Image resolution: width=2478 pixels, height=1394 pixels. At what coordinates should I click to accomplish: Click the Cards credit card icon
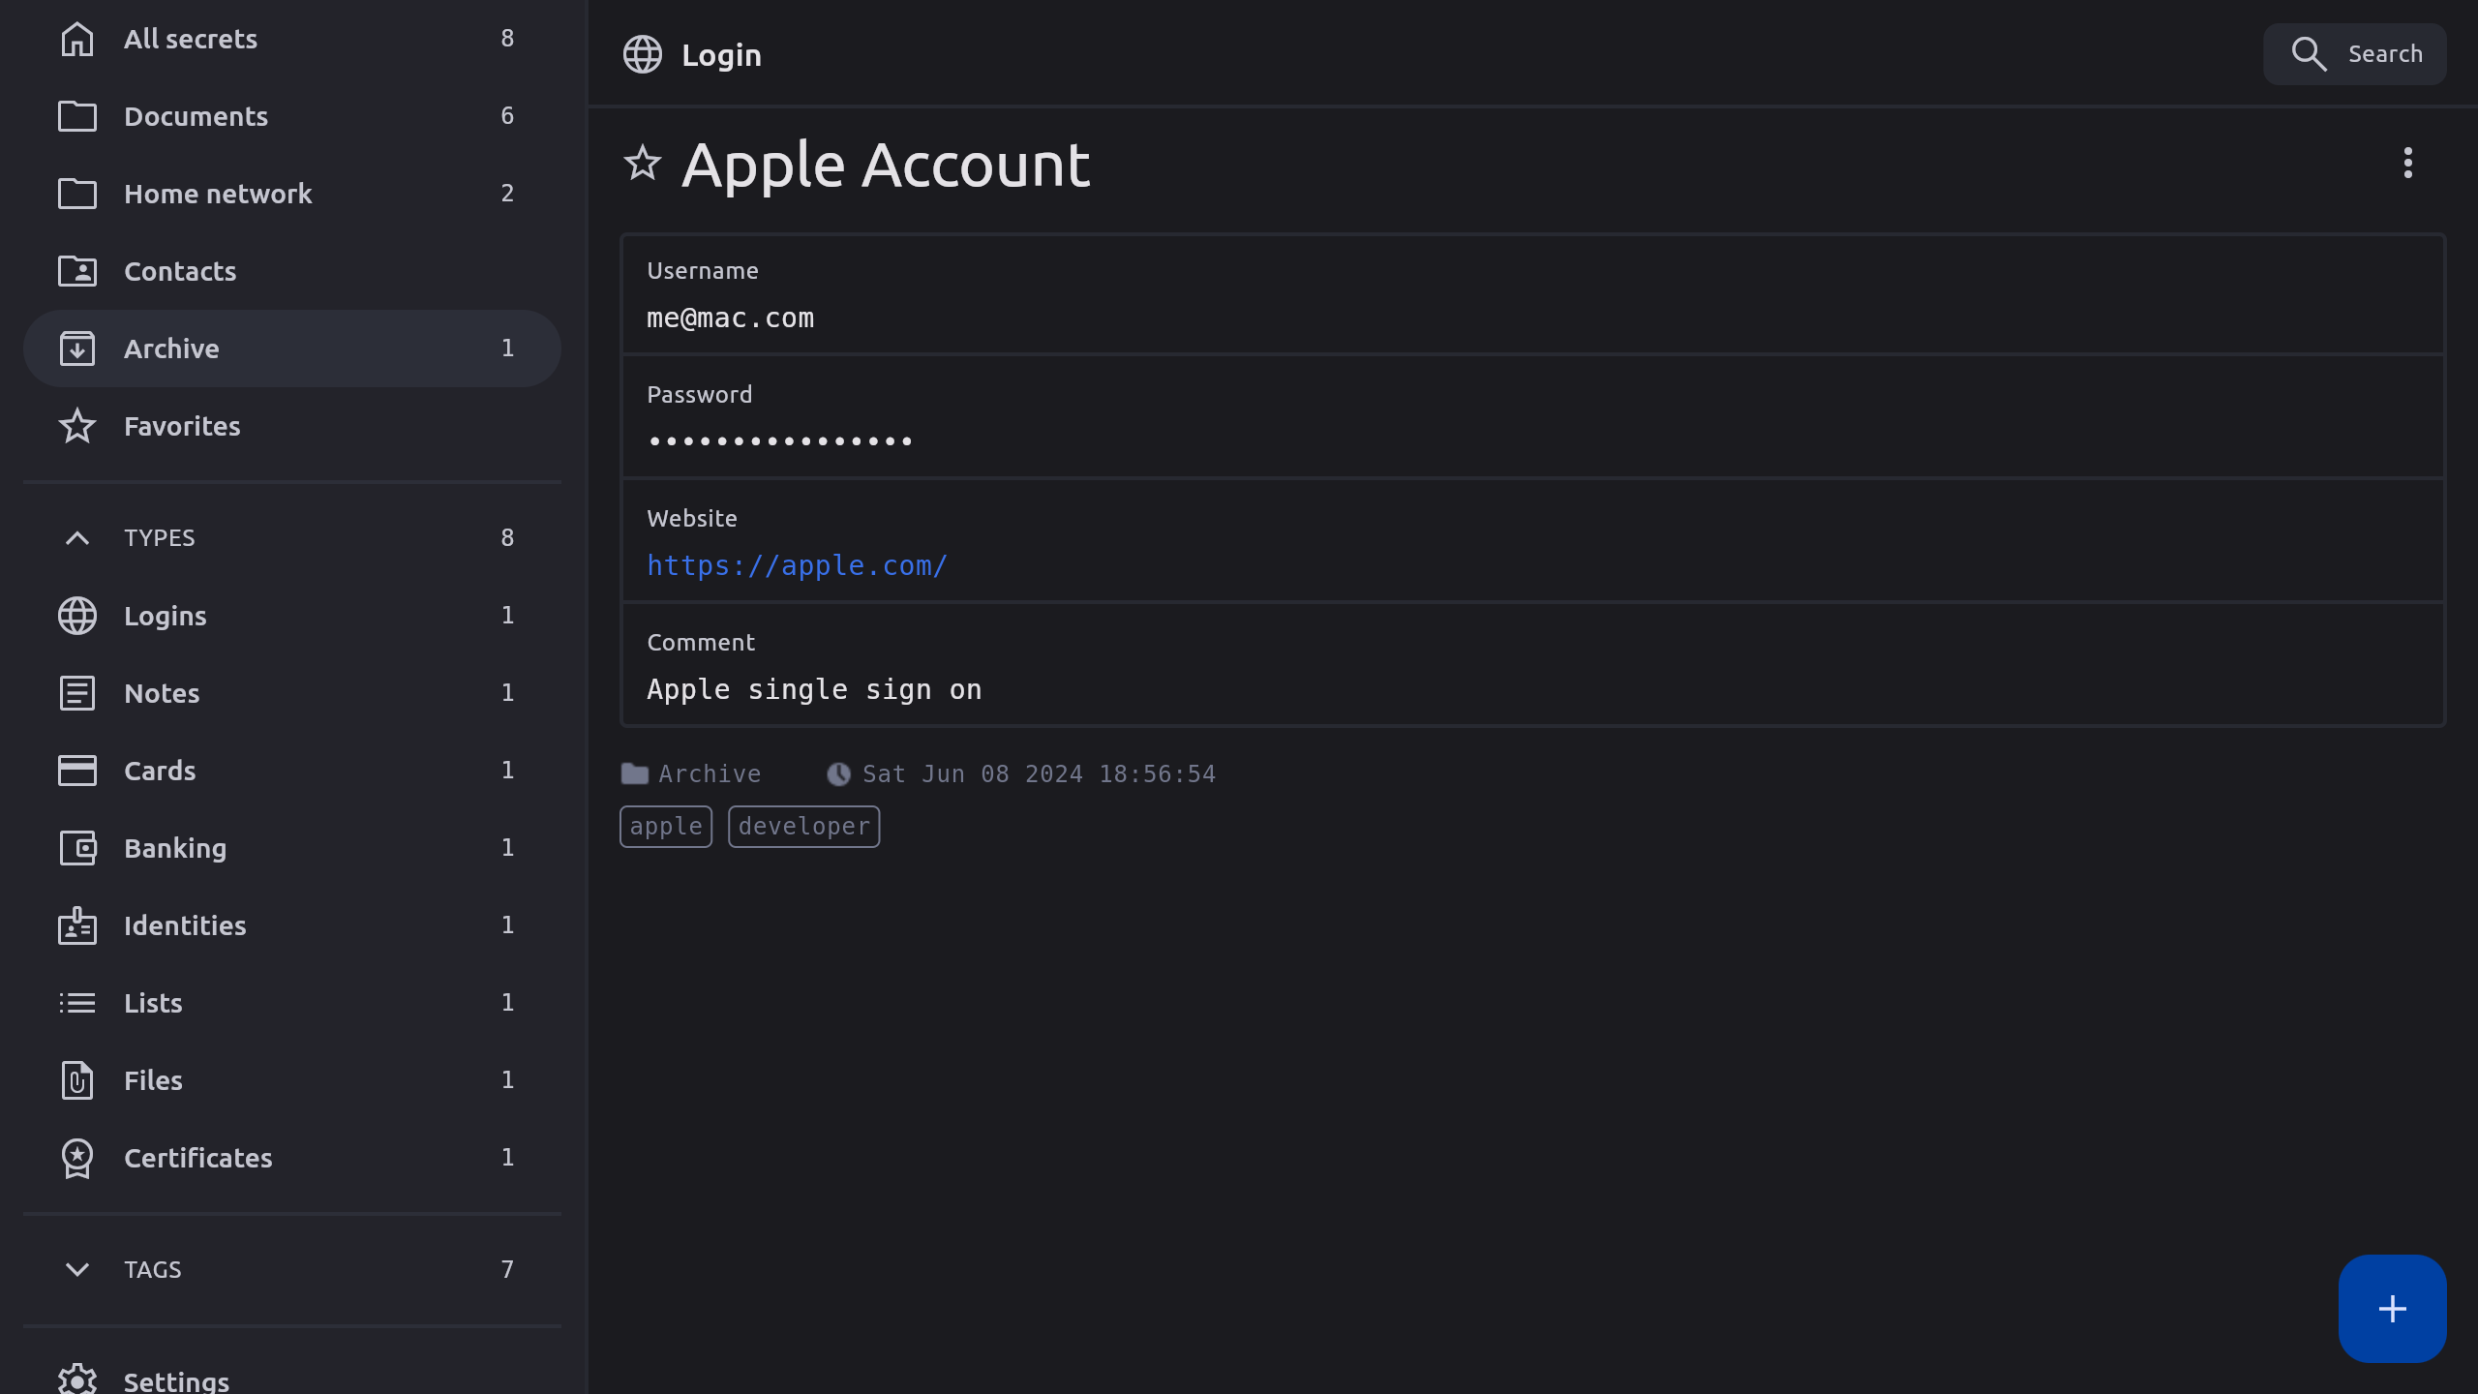pyautogui.click(x=77, y=771)
